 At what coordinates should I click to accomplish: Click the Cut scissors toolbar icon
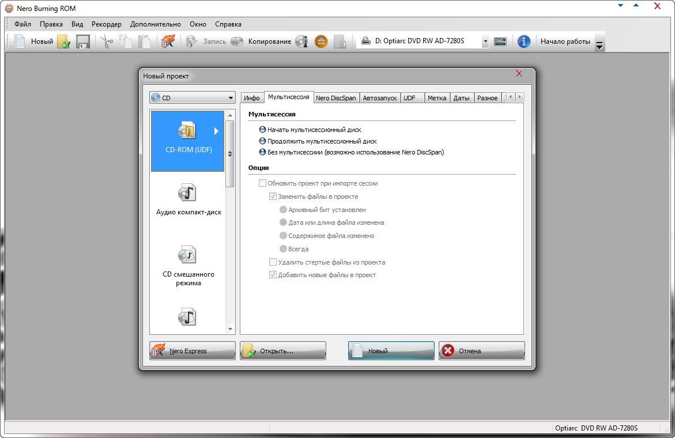tap(106, 41)
